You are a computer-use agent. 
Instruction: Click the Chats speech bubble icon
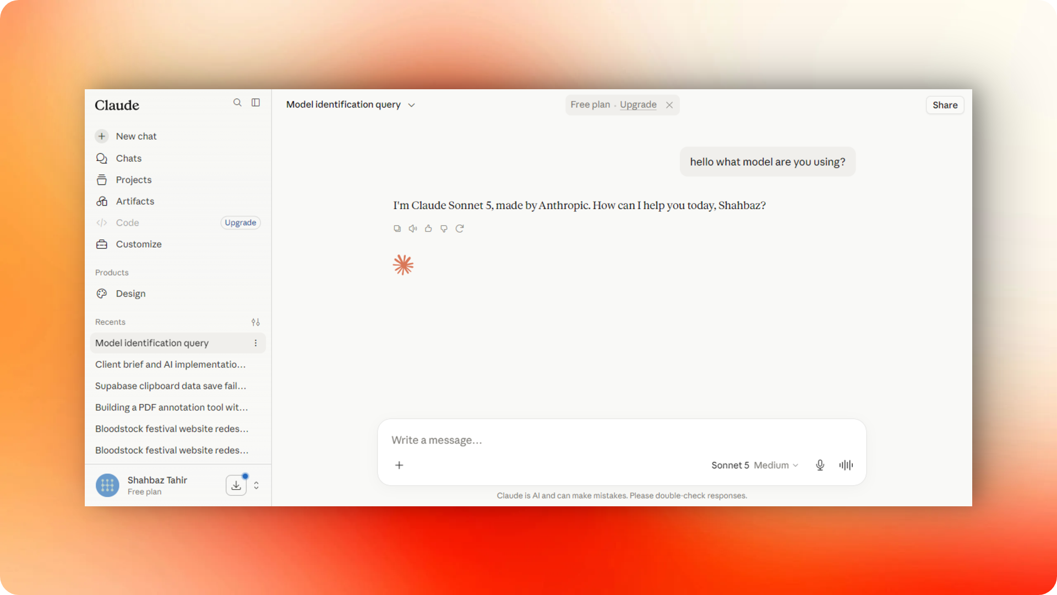[102, 158]
